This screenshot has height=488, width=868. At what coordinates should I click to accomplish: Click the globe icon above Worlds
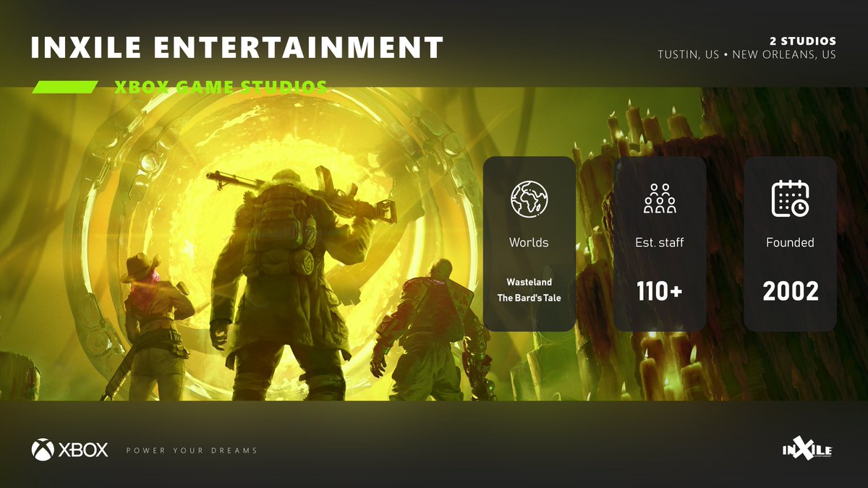529,199
